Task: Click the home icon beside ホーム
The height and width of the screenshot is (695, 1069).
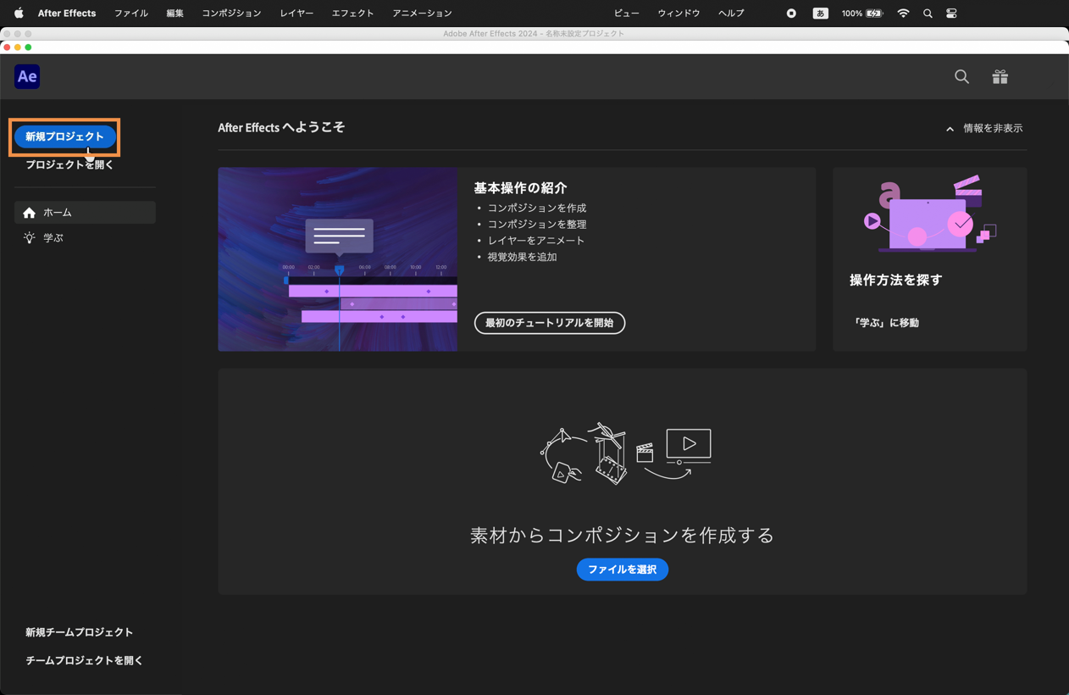Action: click(x=30, y=213)
